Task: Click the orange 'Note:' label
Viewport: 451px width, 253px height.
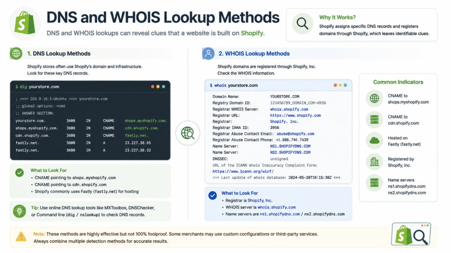Action: [39, 234]
